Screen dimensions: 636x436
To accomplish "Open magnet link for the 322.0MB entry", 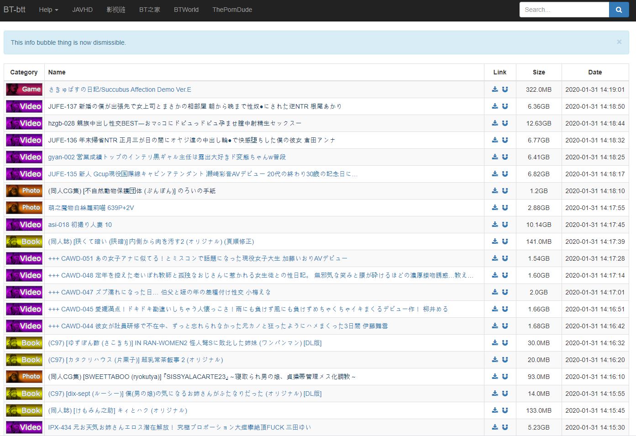I will point(505,89).
